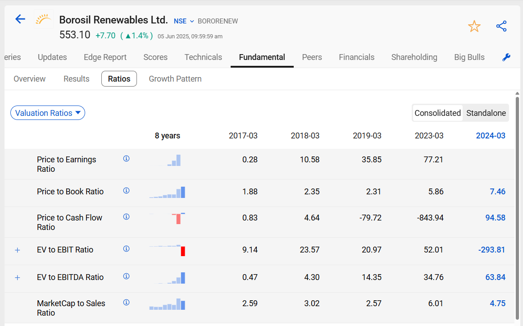Click the scrollbar up arrow

517,93
